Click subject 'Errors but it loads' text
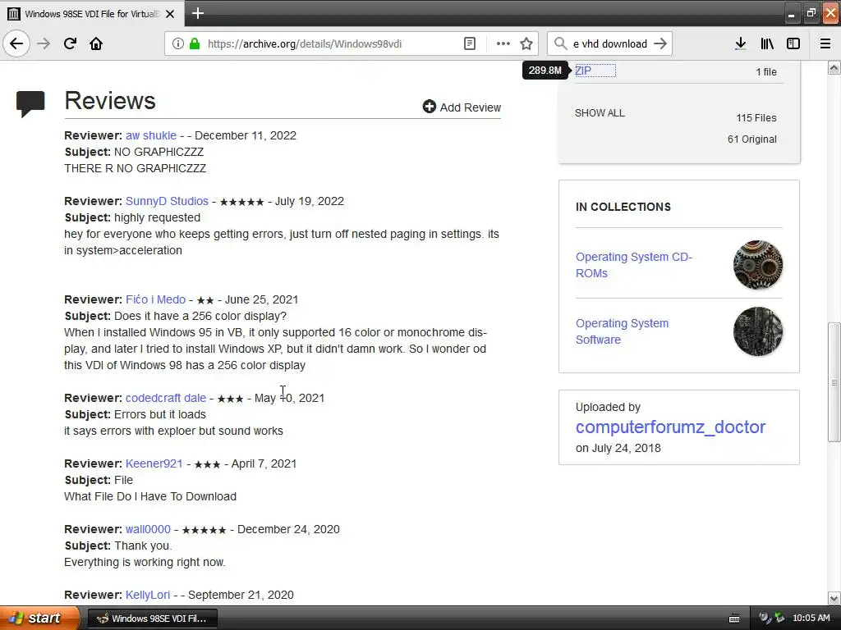This screenshot has height=630, width=841. (160, 414)
